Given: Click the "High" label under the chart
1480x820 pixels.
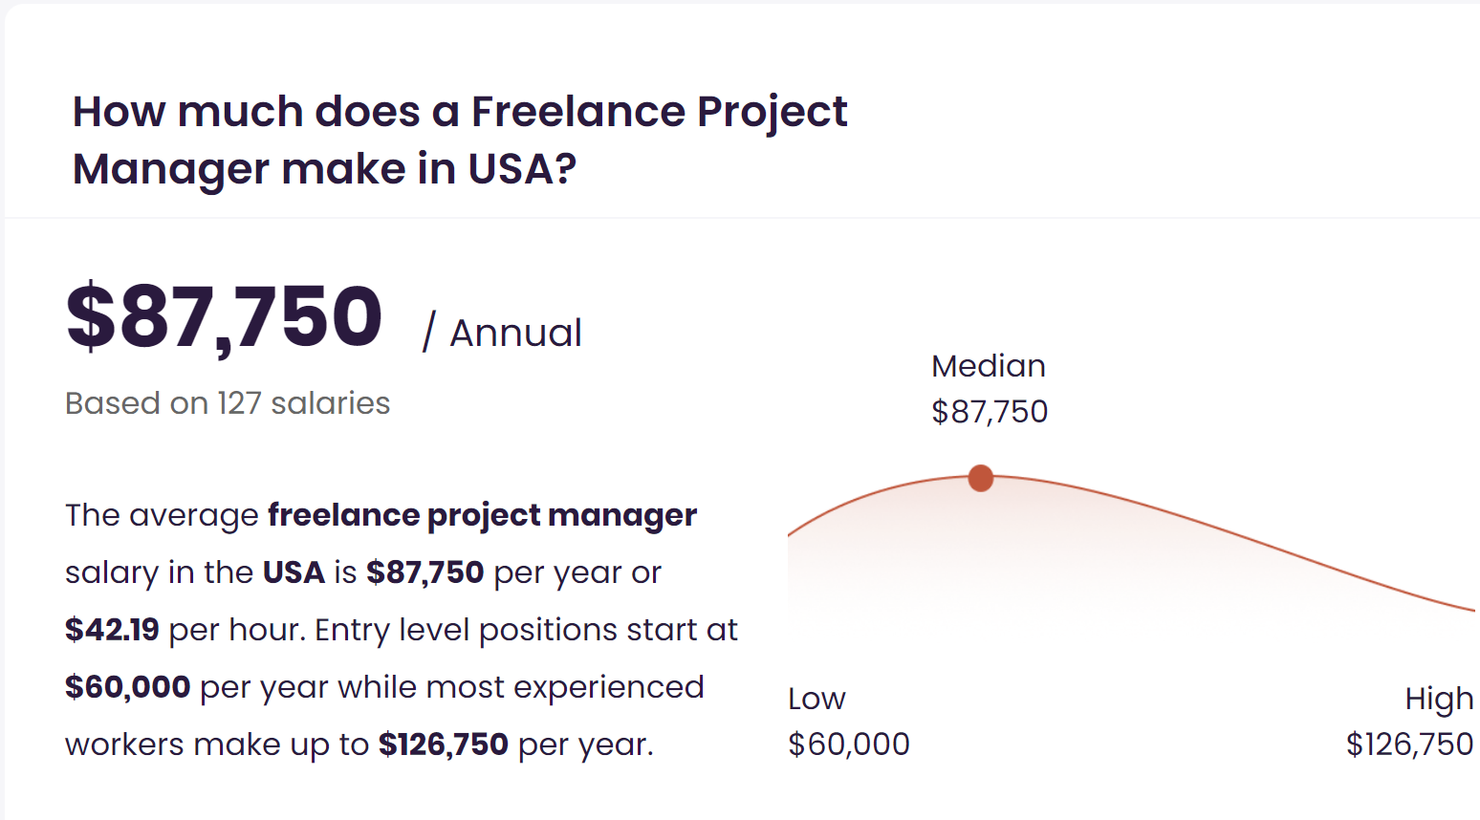Looking at the screenshot, I should pyautogui.click(x=1439, y=699).
